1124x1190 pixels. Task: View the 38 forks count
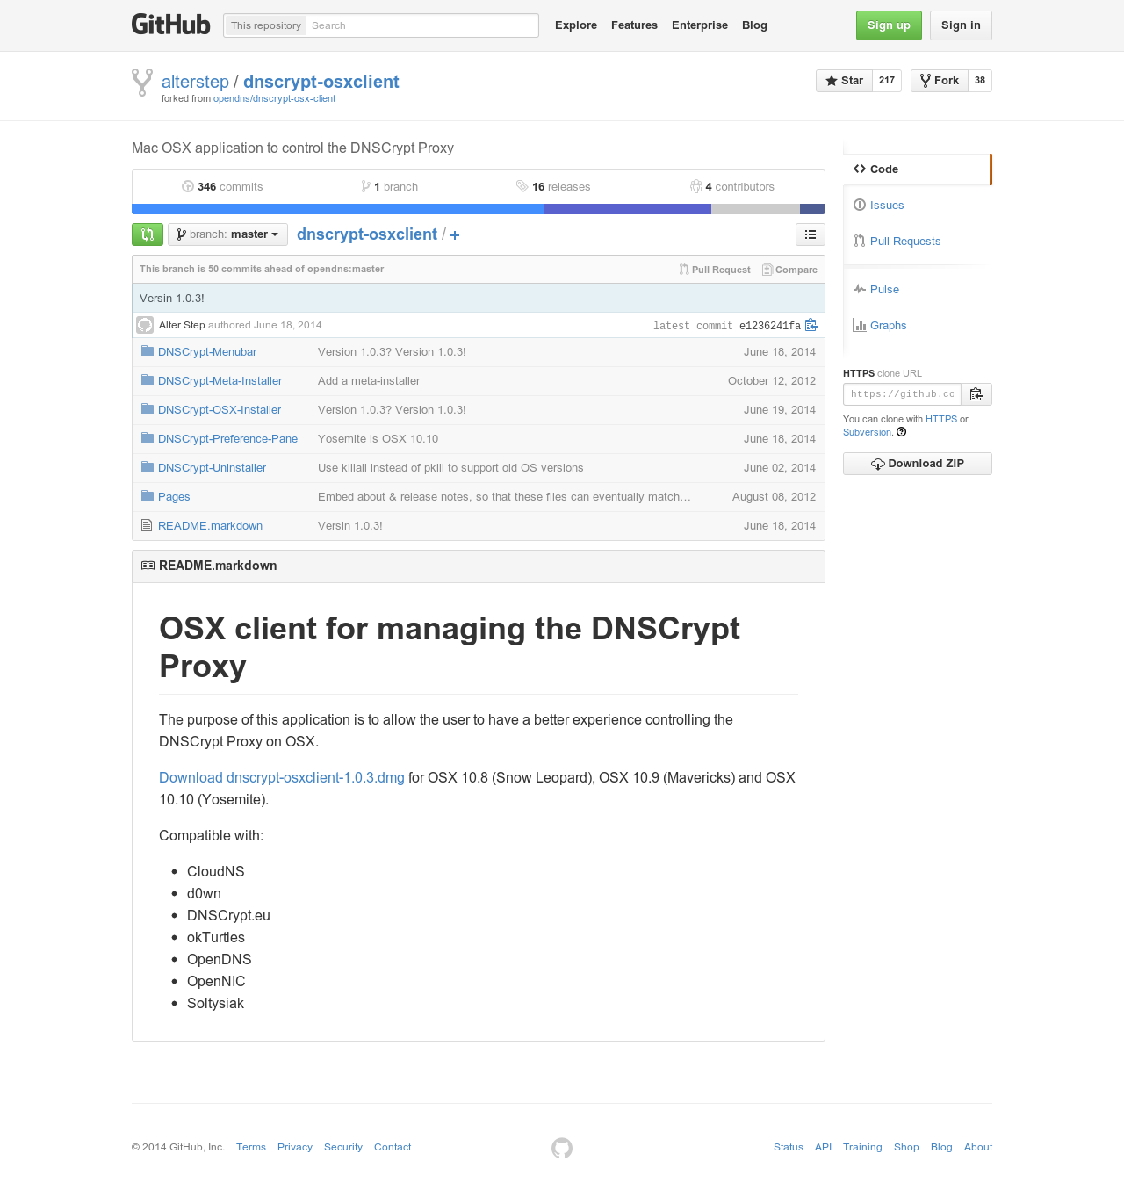coord(980,81)
